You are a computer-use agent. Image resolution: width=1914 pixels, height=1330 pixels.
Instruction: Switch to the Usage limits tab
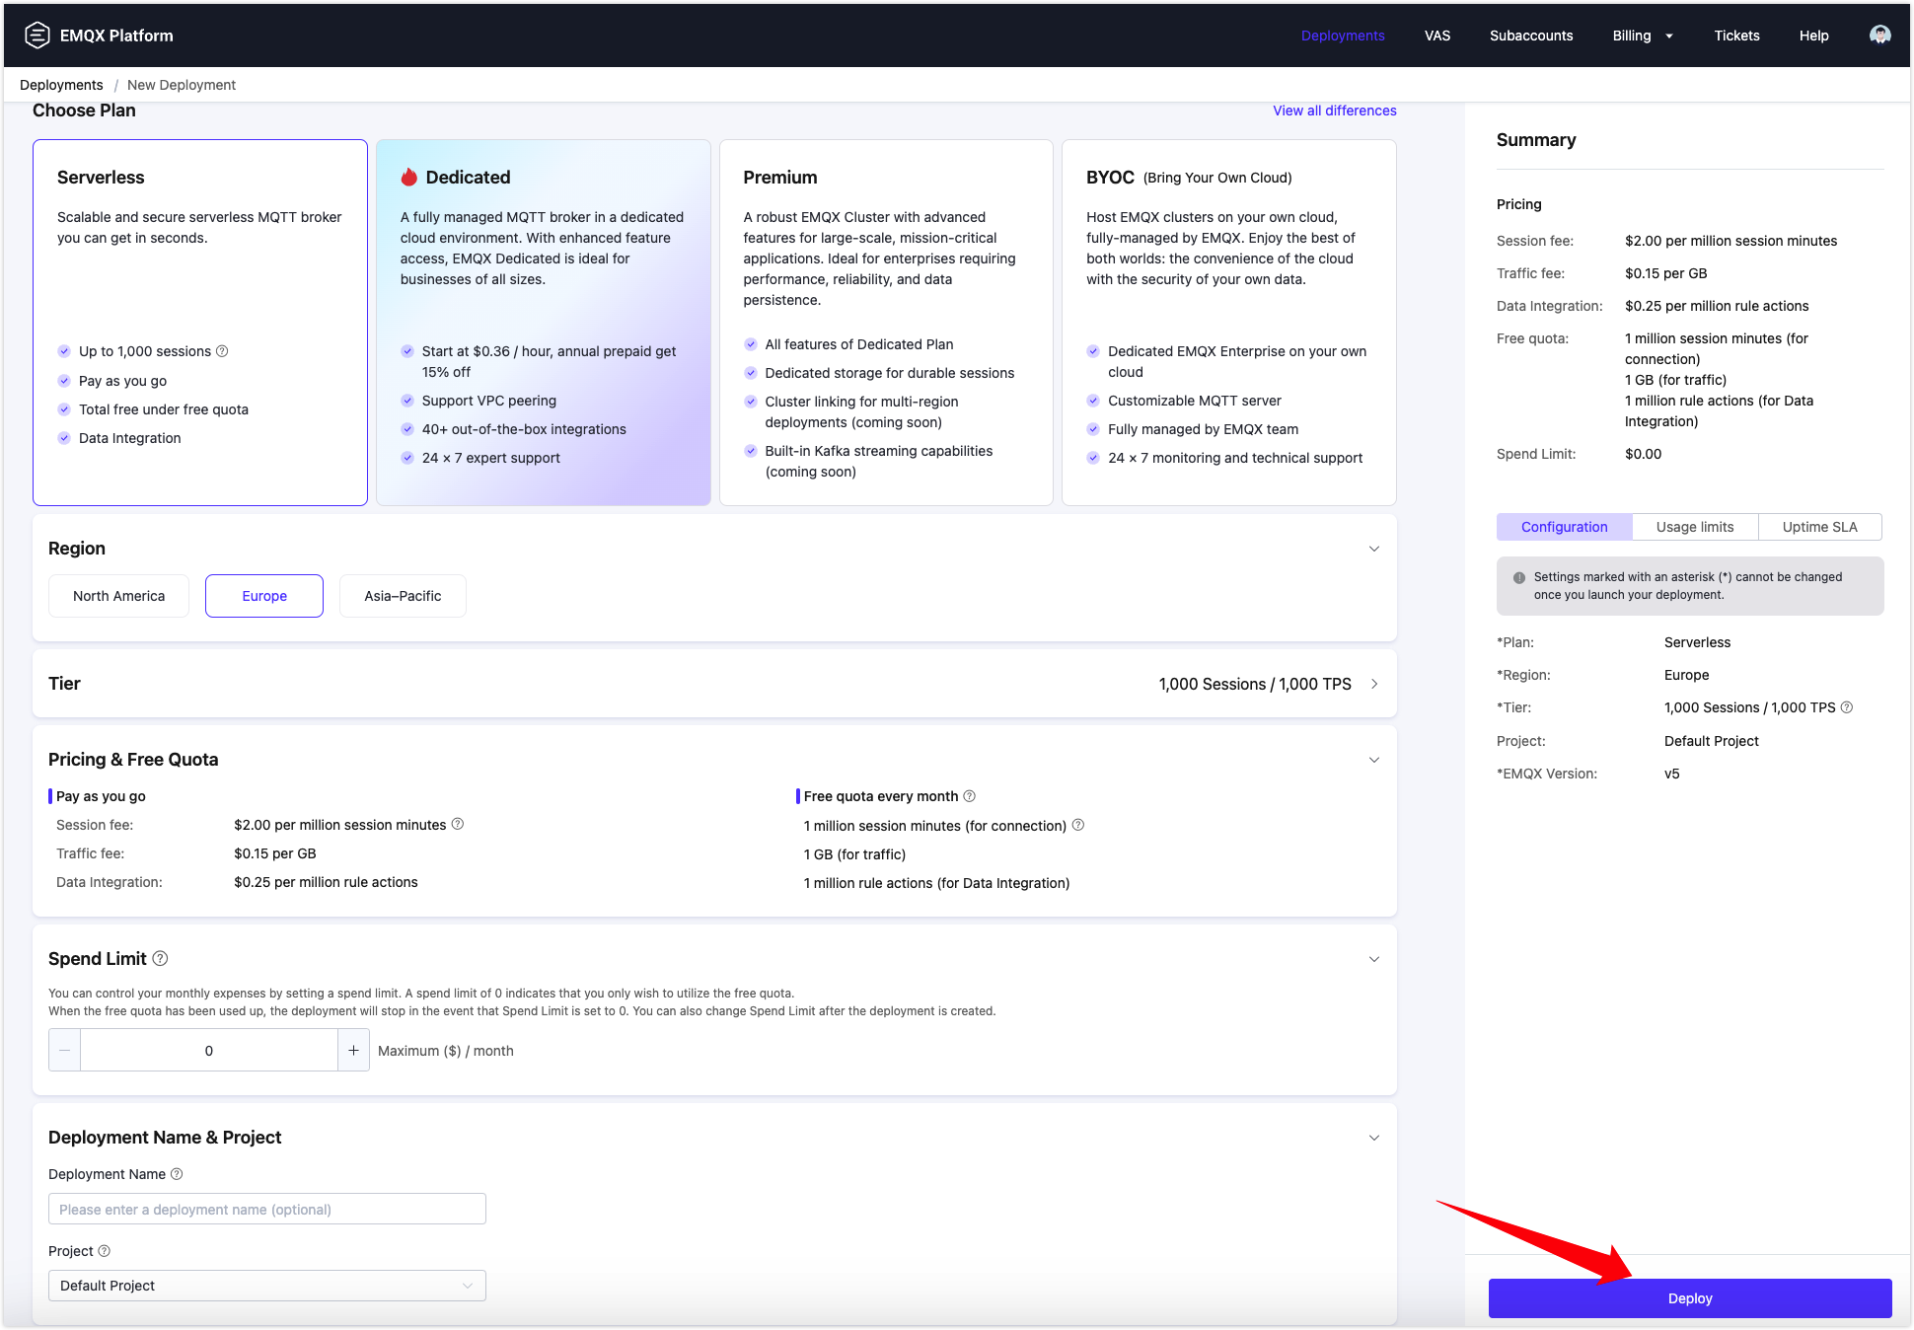tap(1695, 527)
